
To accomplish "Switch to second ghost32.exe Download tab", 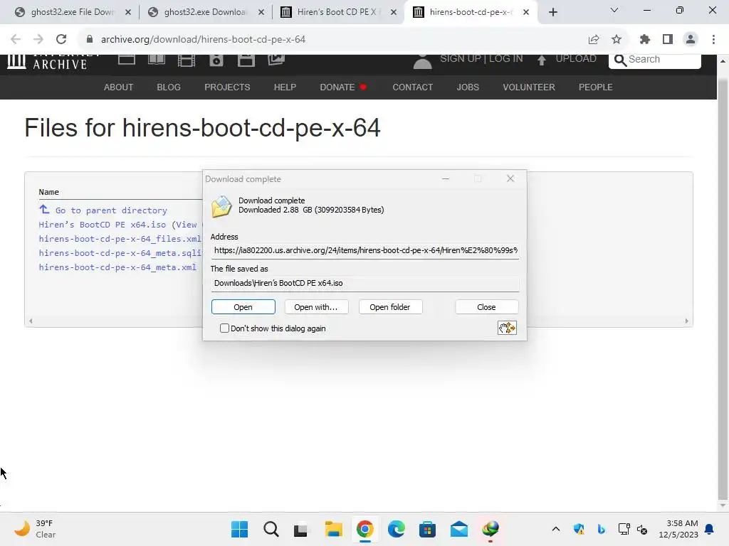I will coord(204,12).
